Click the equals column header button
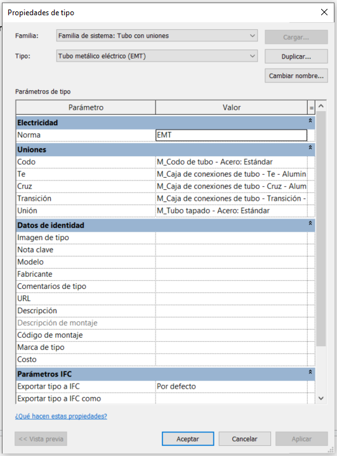Viewport: 337px width, 456px height. [311, 108]
